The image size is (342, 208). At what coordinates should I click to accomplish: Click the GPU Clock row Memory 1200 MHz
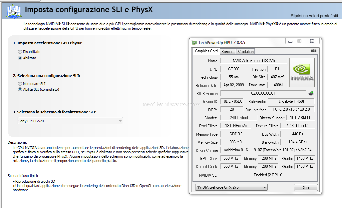tap(268, 158)
